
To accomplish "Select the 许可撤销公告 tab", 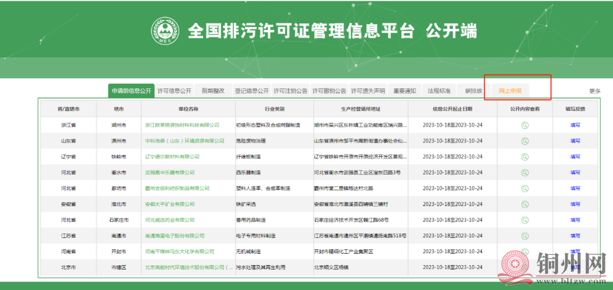I will point(329,91).
